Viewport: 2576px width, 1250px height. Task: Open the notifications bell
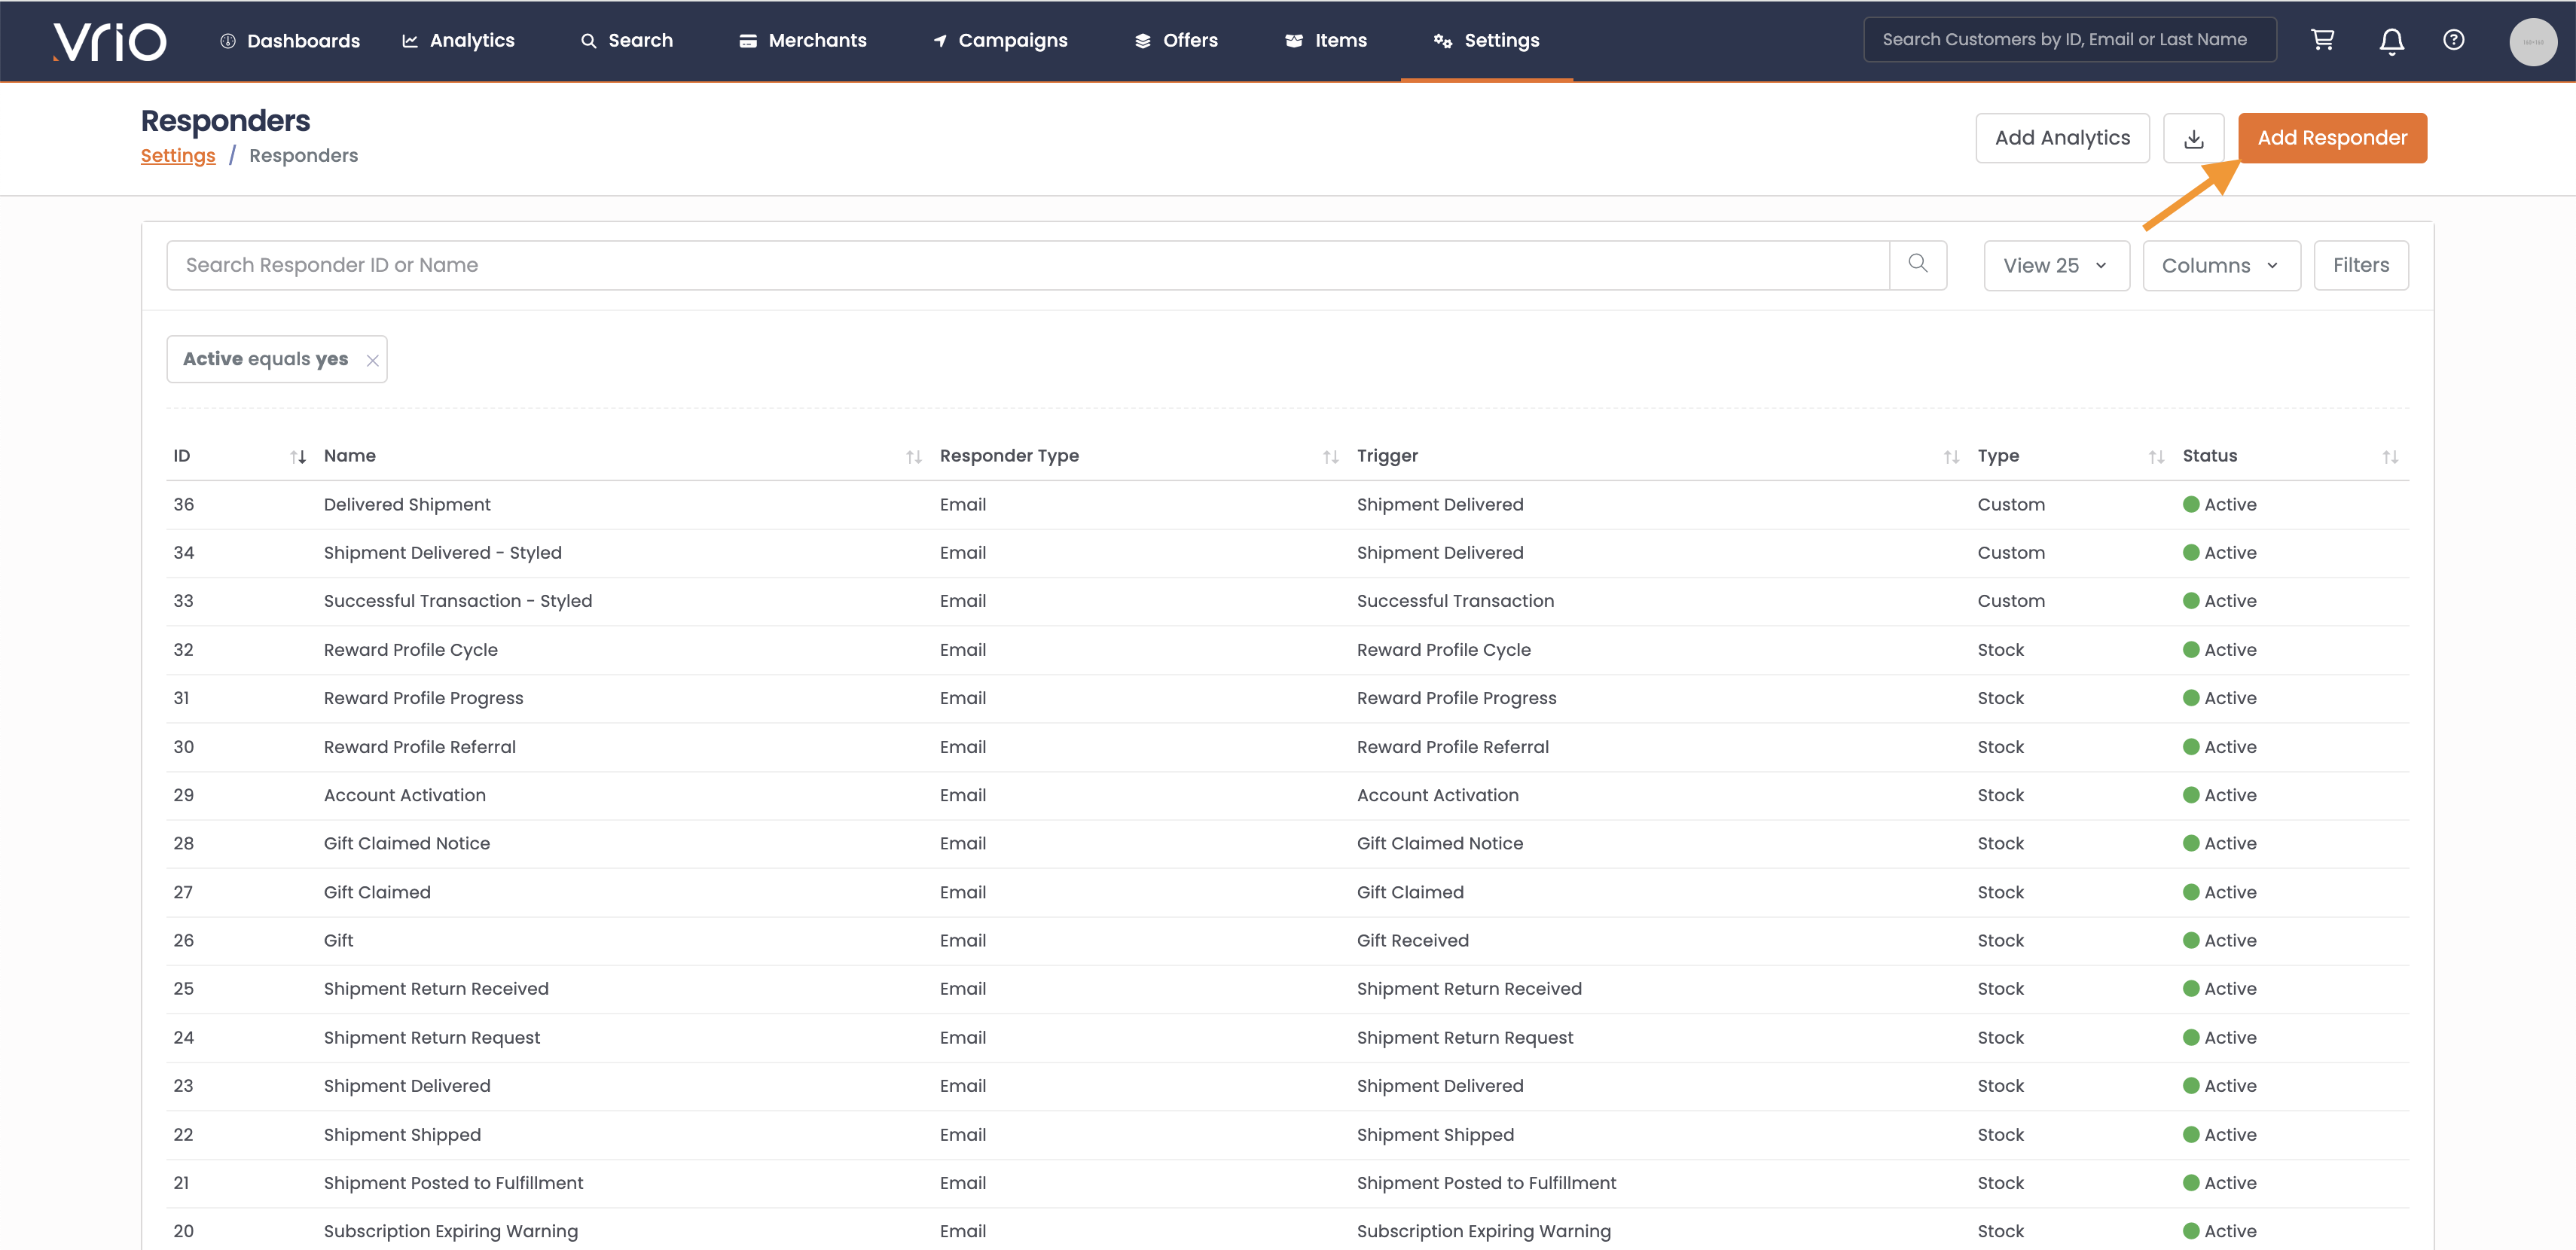pos(2391,41)
